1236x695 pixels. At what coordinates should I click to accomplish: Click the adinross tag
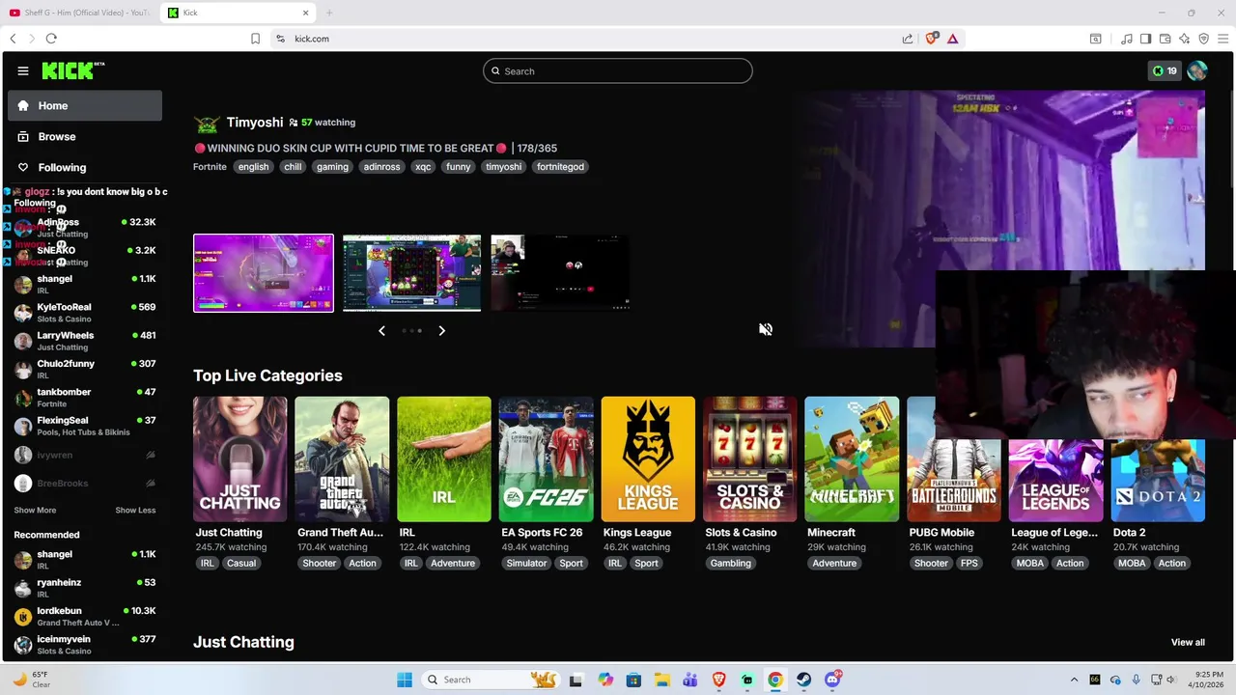[381, 167]
